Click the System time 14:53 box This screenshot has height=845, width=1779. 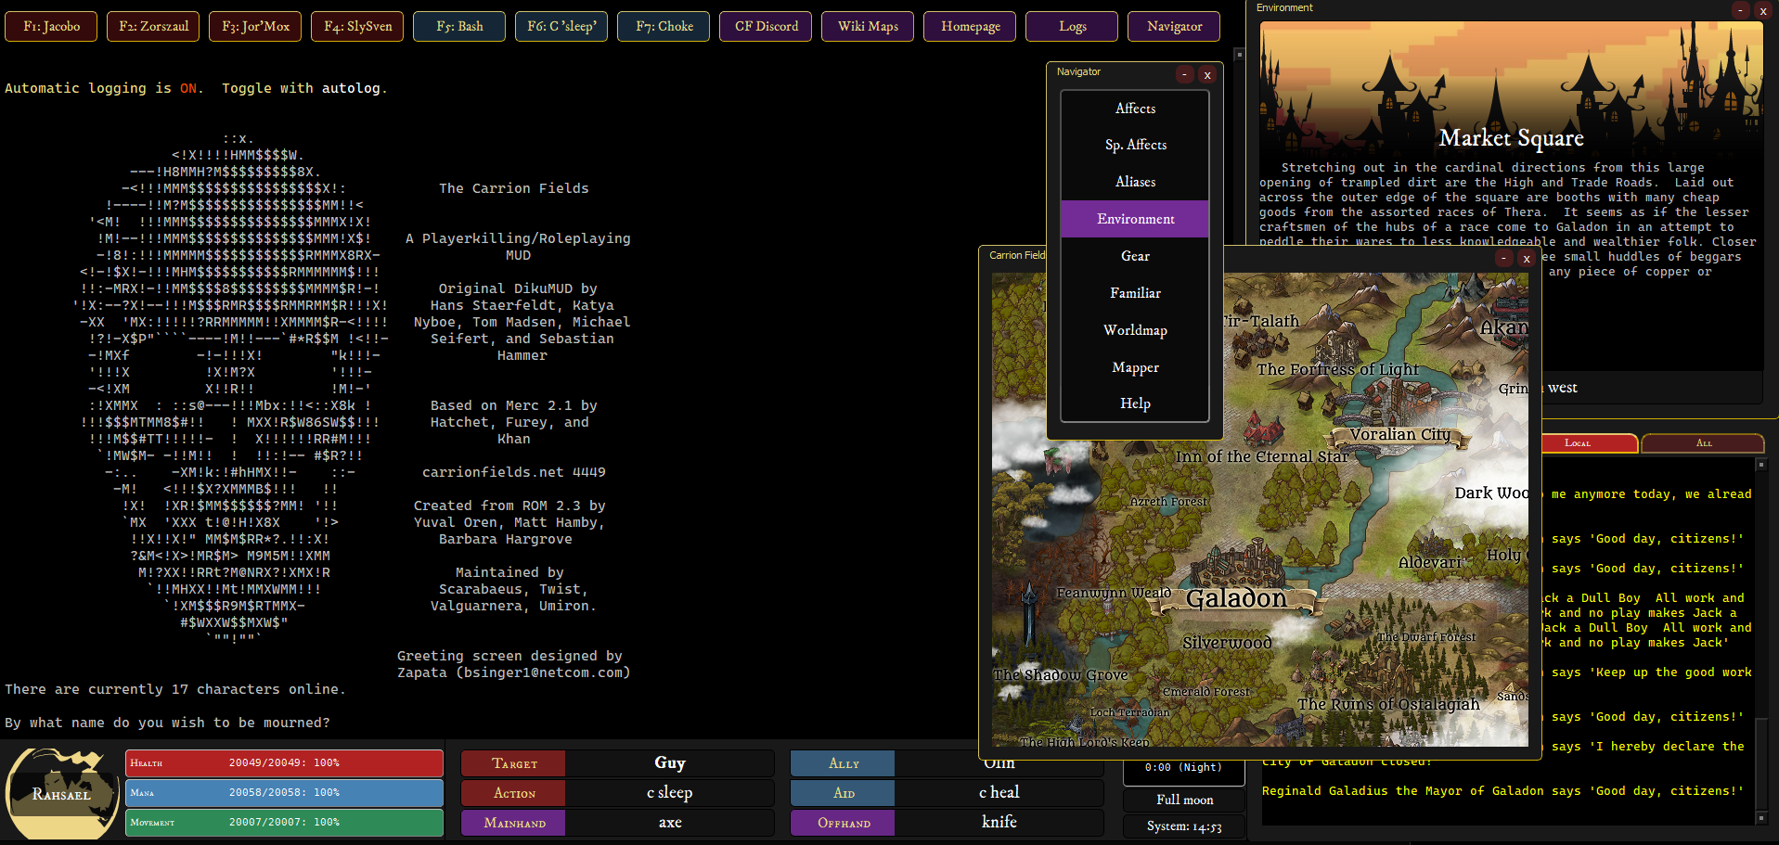click(1184, 826)
